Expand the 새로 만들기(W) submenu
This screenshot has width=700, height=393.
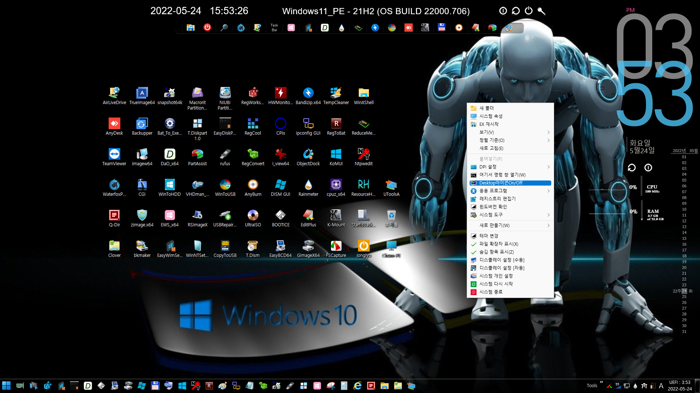510,225
